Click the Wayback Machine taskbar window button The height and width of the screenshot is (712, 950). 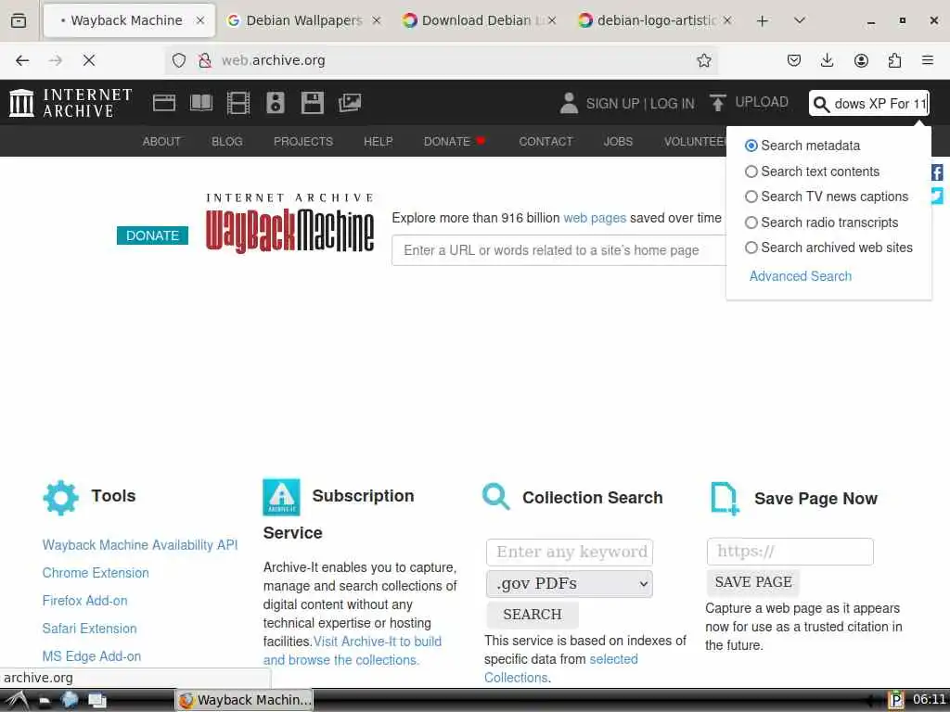pyautogui.click(x=245, y=700)
